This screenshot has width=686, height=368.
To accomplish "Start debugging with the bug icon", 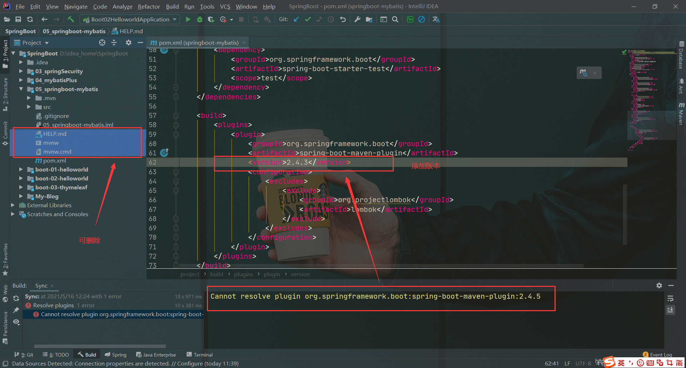I will [200, 19].
